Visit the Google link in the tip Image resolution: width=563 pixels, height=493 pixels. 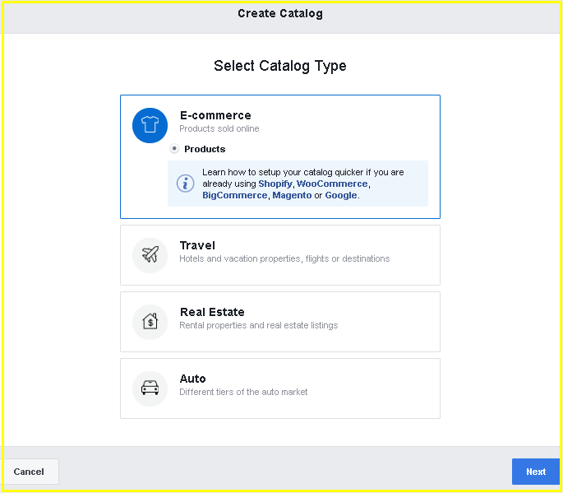tap(340, 195)
